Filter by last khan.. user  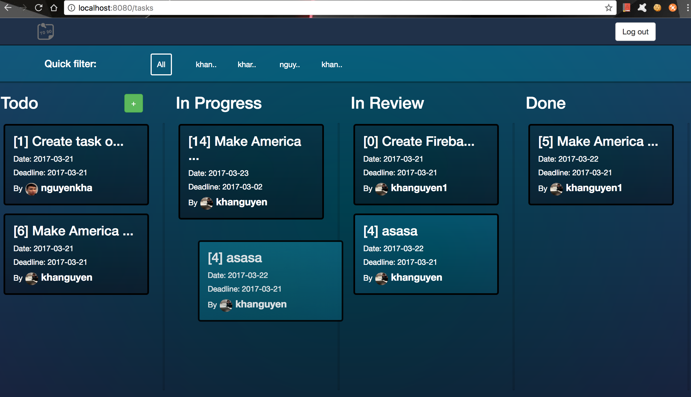tap(332, 65)
